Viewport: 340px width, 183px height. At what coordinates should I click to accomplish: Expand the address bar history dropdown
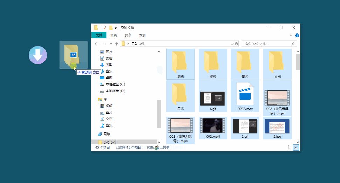232,44
